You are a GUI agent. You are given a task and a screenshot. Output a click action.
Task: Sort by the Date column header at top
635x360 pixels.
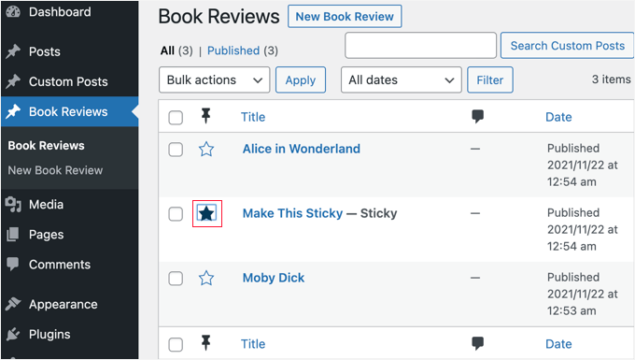click(558, 117)
